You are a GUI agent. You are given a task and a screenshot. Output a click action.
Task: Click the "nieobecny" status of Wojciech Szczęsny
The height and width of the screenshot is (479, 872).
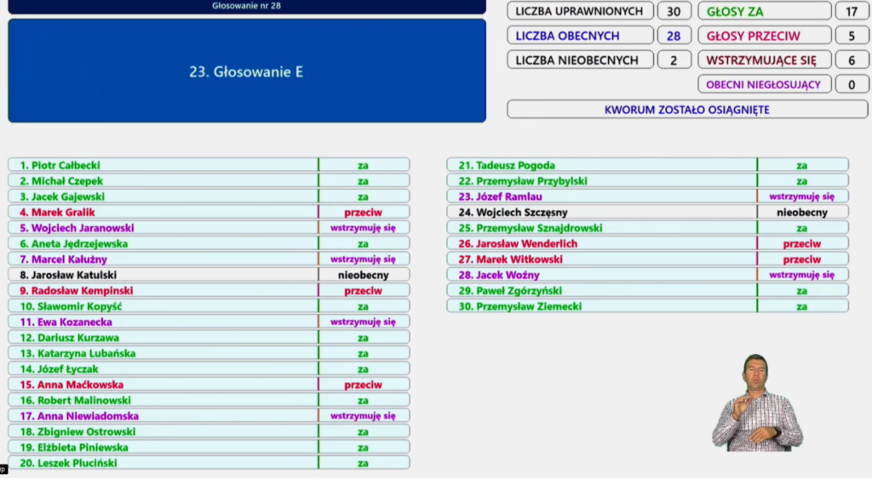[x=801, y=212]
